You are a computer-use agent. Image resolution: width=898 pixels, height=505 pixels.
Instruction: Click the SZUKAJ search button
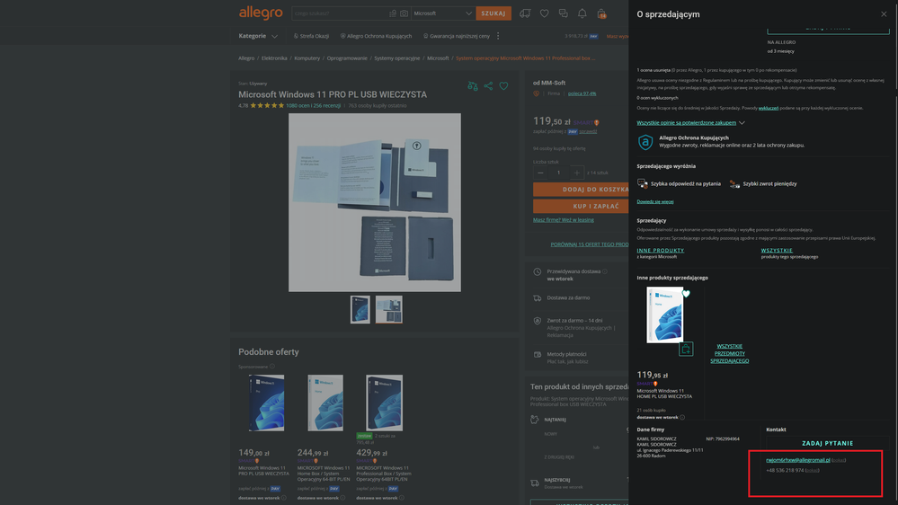[x=493, y=13]
